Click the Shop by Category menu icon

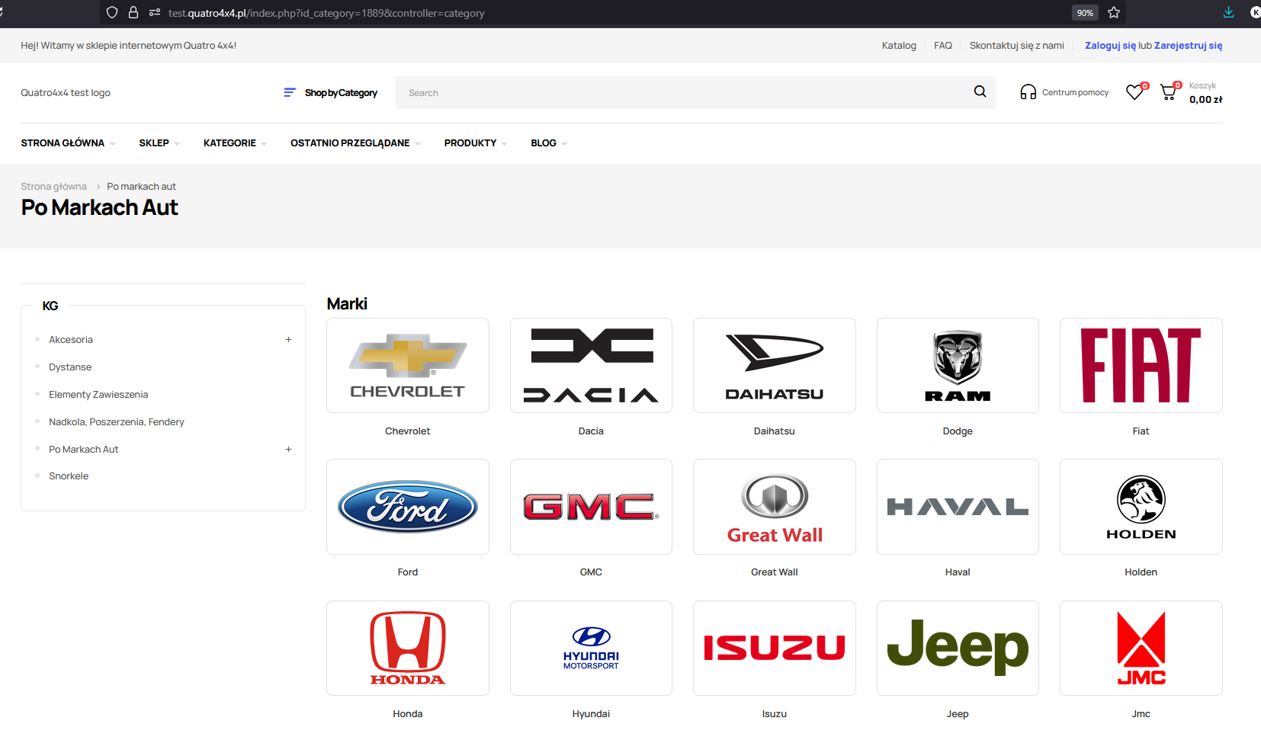pos(290,92)
